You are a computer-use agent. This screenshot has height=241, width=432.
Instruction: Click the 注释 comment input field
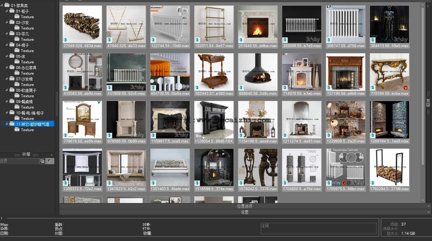318,228
